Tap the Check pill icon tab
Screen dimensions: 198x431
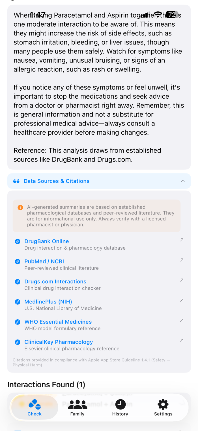point(35,407)
